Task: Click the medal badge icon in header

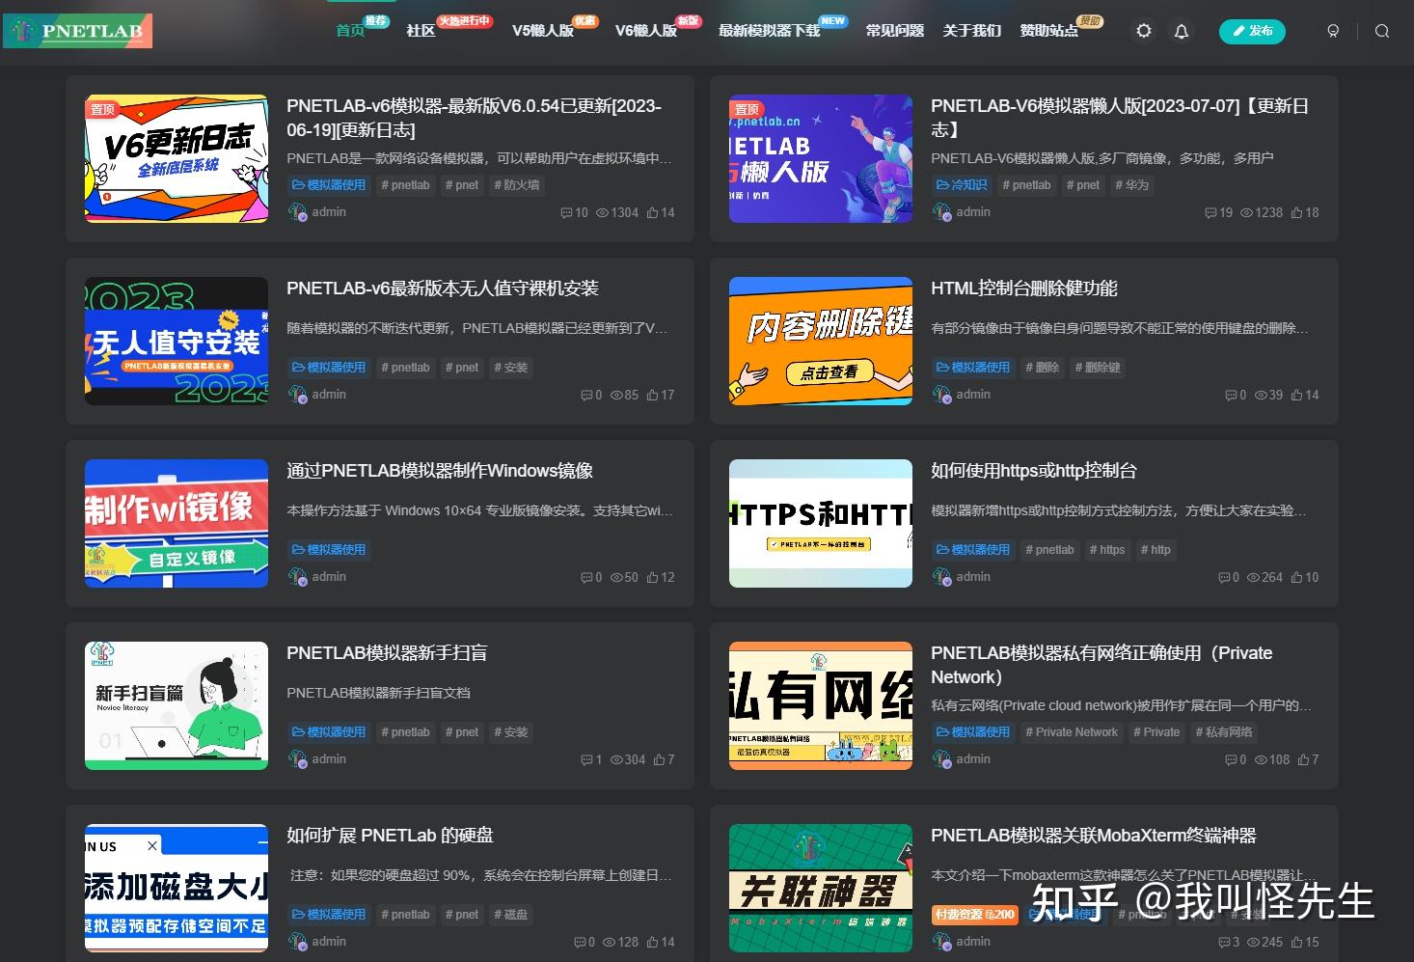Action: click(x=1333, y=31)
